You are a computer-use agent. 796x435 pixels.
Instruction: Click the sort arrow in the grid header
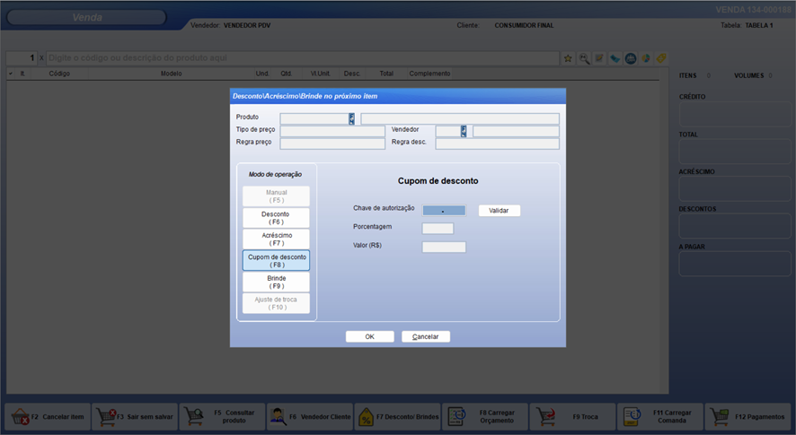click(11, 74)
